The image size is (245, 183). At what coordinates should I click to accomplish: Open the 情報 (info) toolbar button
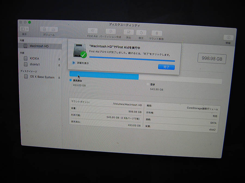228,37
